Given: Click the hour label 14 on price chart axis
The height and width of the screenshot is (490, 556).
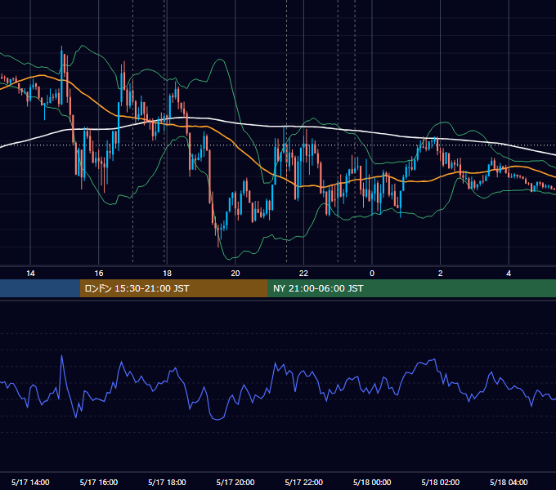Looking at the screenshot, I should [x=30, y=274].
